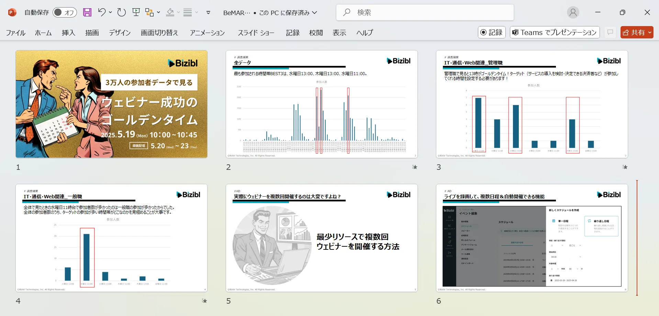Click the 共有 (Share) button
Image resolution: width=659 pixels, height=316 pixels.
pyautogui.click(x=634, y=32)
